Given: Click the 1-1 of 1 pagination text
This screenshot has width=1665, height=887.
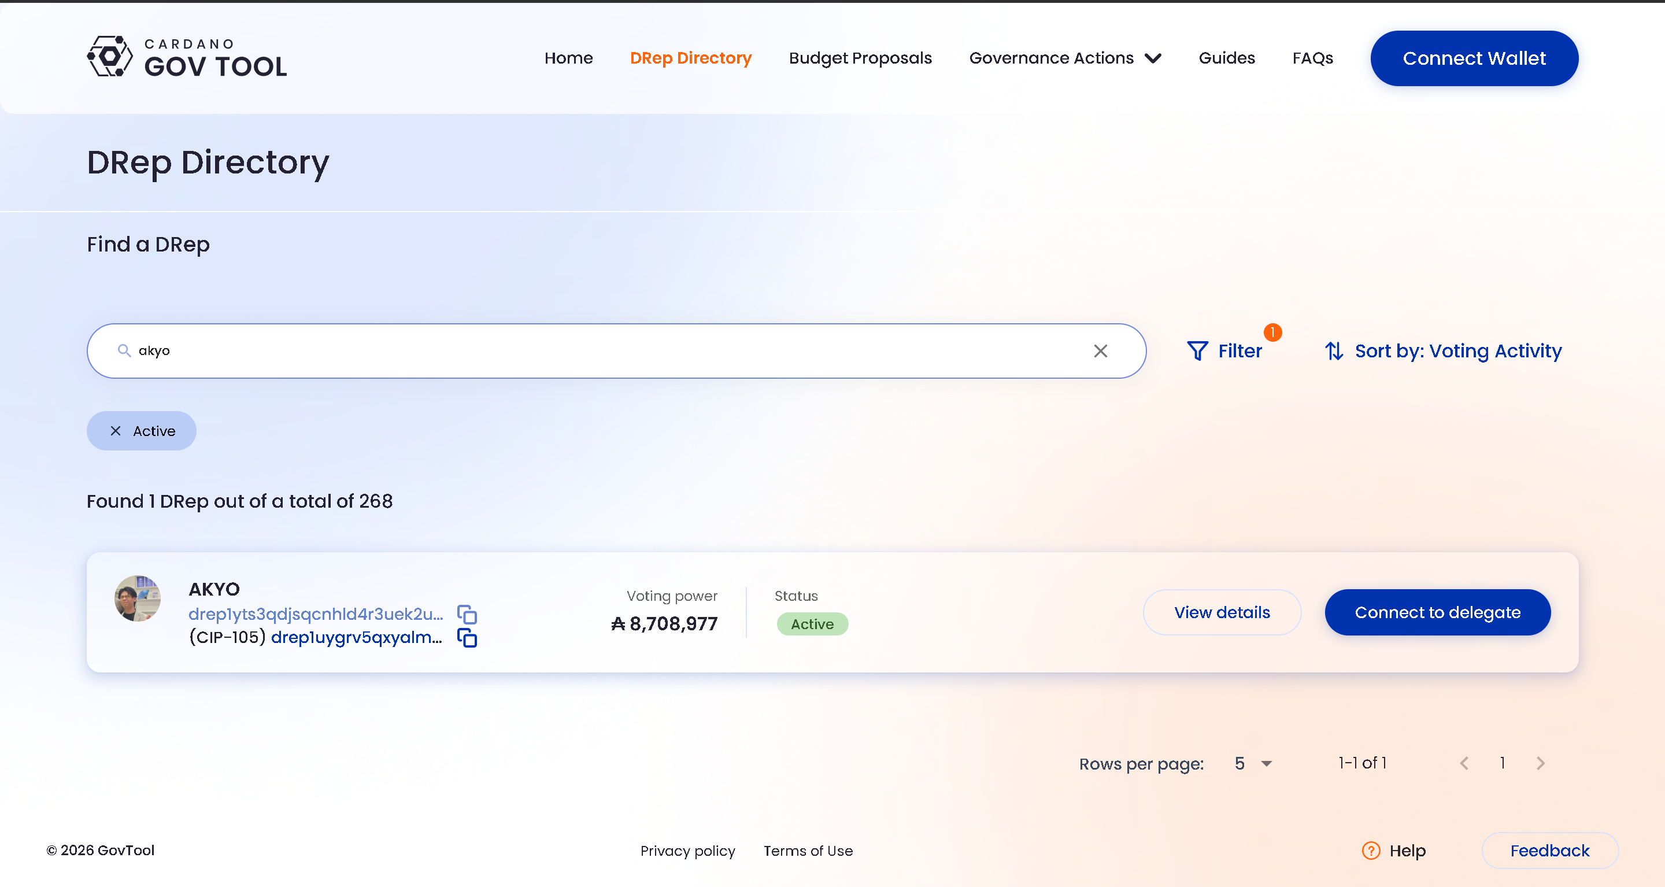Looking at the screenshot, I should click(x=1362, y=763).
